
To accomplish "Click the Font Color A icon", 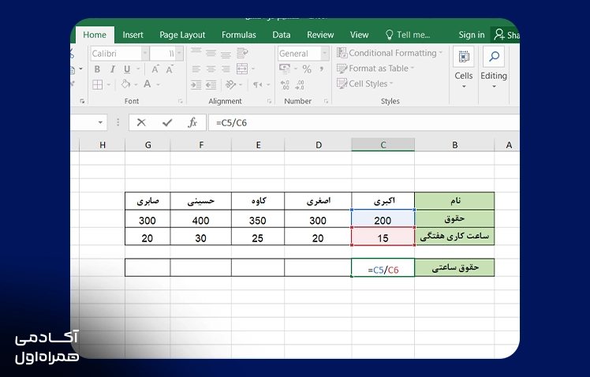I will click(x=147, y=84).
